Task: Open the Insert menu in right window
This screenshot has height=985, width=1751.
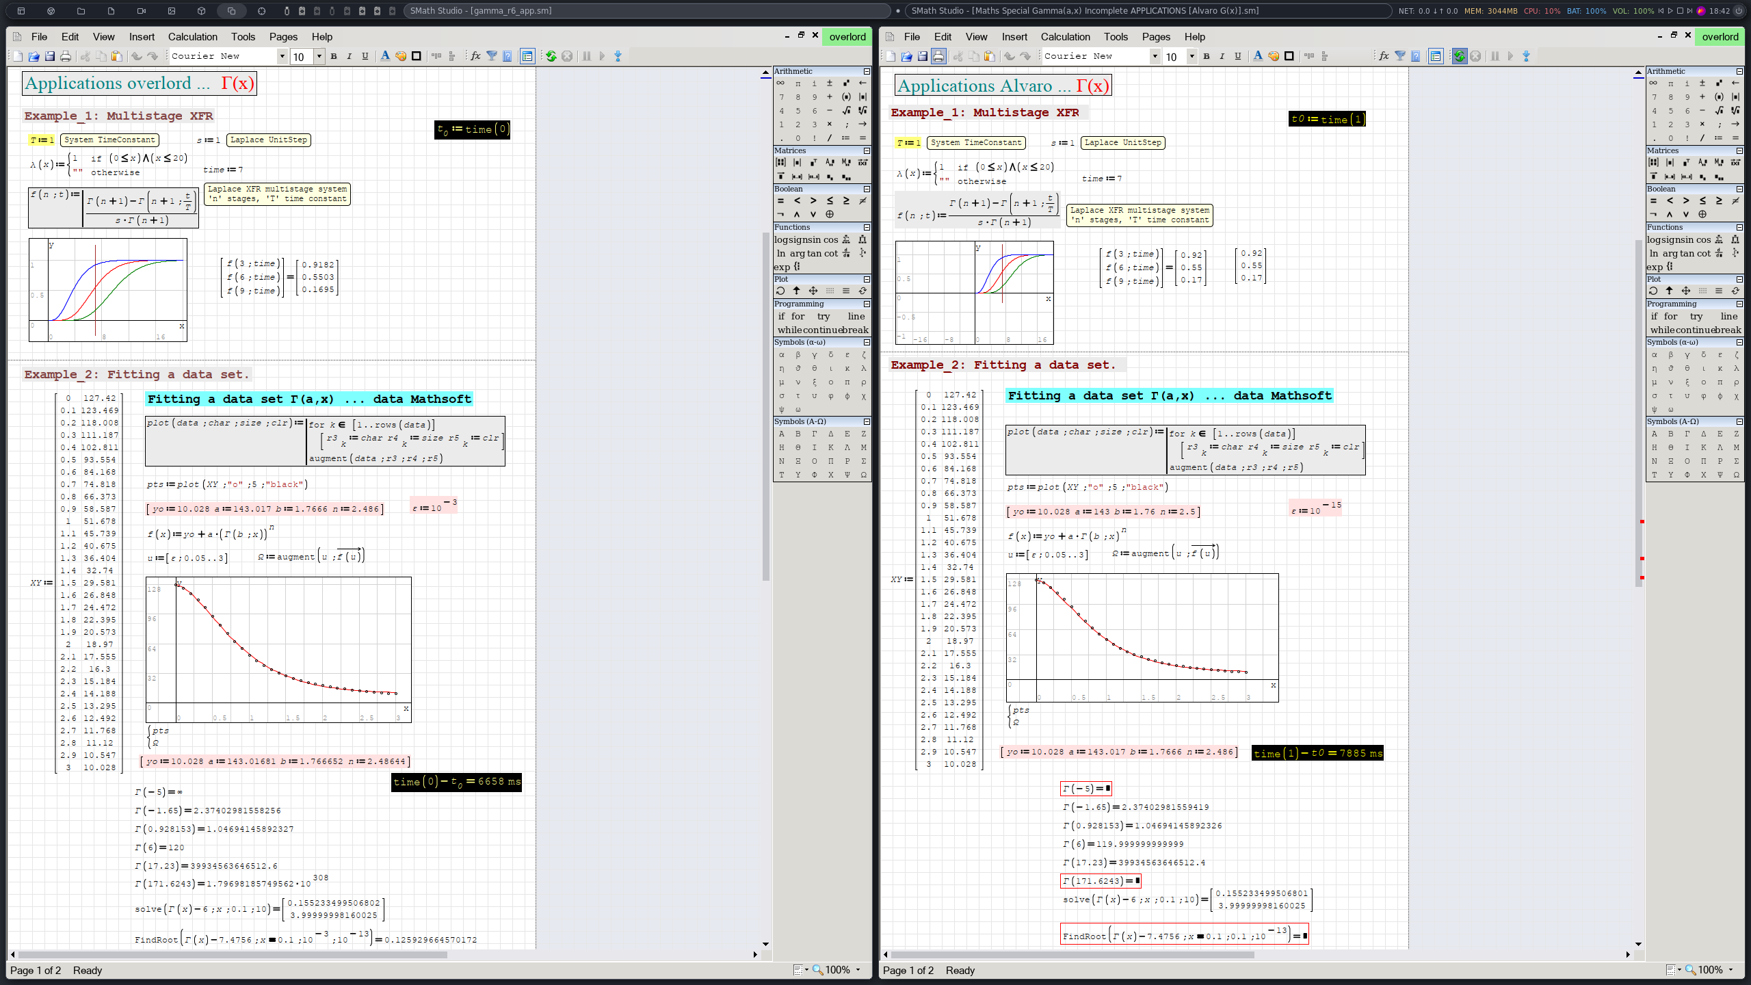Action: [1014, 37]
